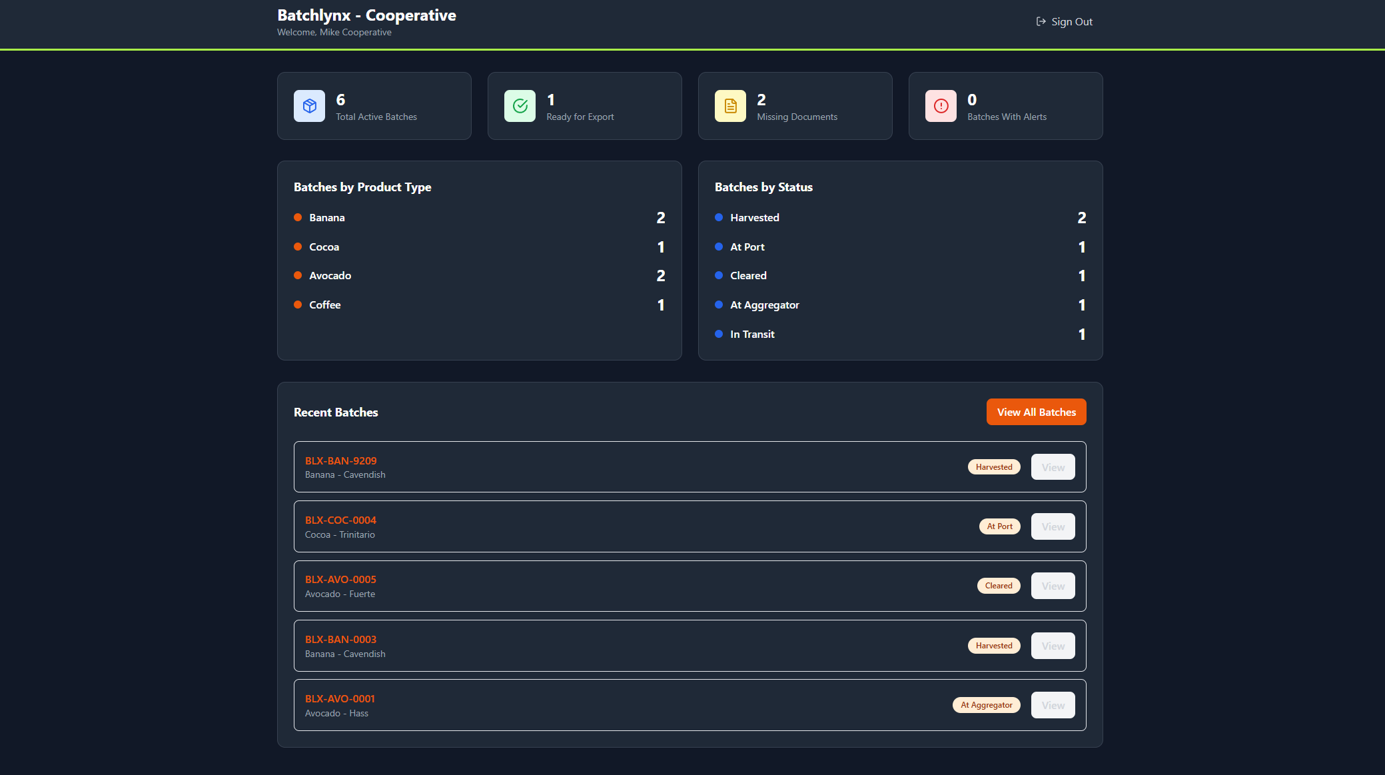
Task: Select the Avocado product type row
Action: (330, 276)
